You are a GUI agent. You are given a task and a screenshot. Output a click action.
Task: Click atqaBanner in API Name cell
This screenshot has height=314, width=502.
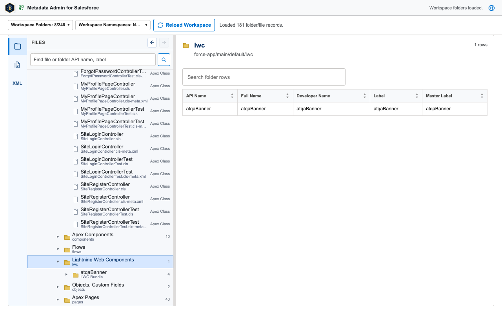198,109
